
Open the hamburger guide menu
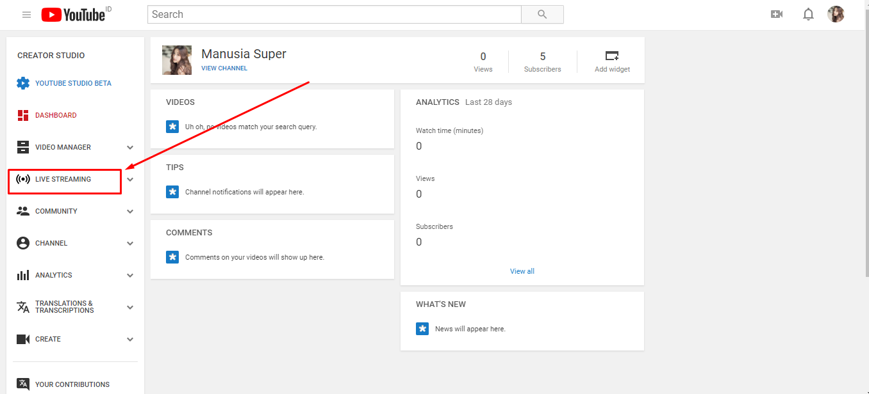pos(26,15)
